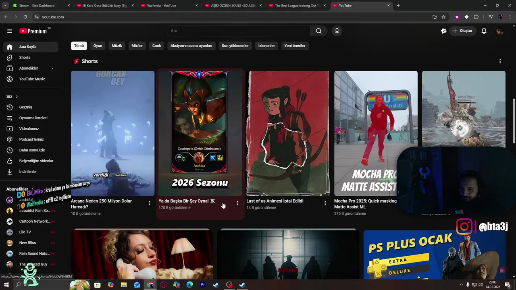Click the search magnifier button

[x=318, y=31]
